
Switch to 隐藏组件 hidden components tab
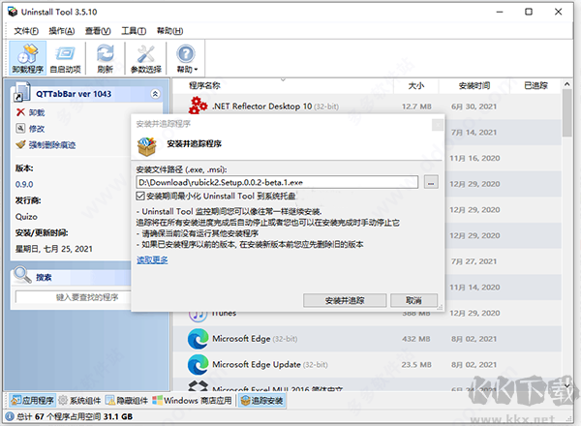tap(127, 401)
